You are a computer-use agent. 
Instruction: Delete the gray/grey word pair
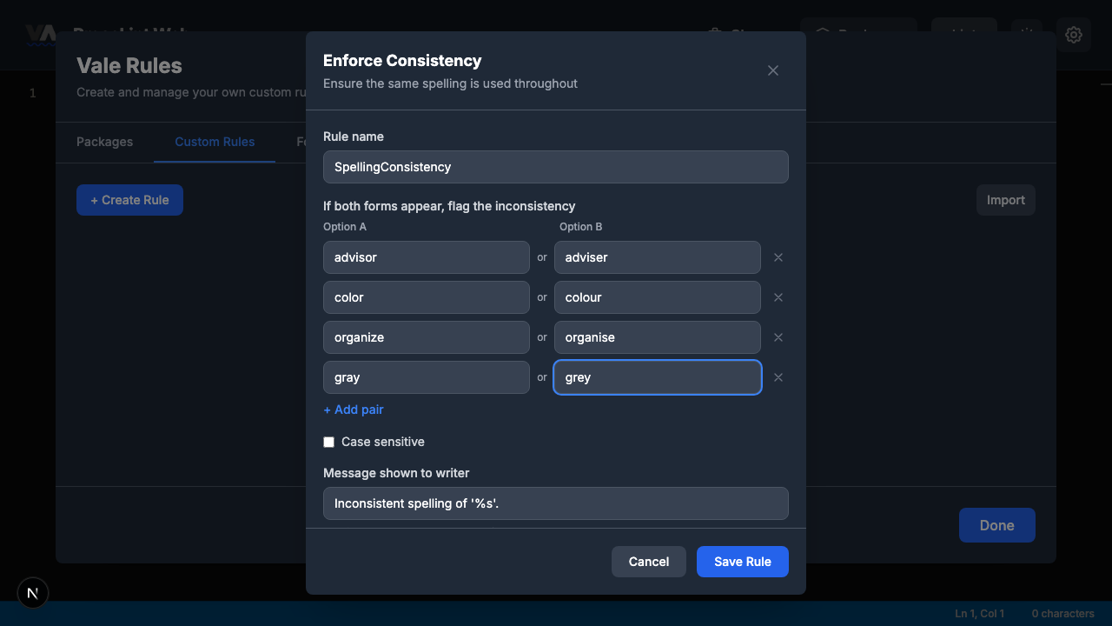778,376
